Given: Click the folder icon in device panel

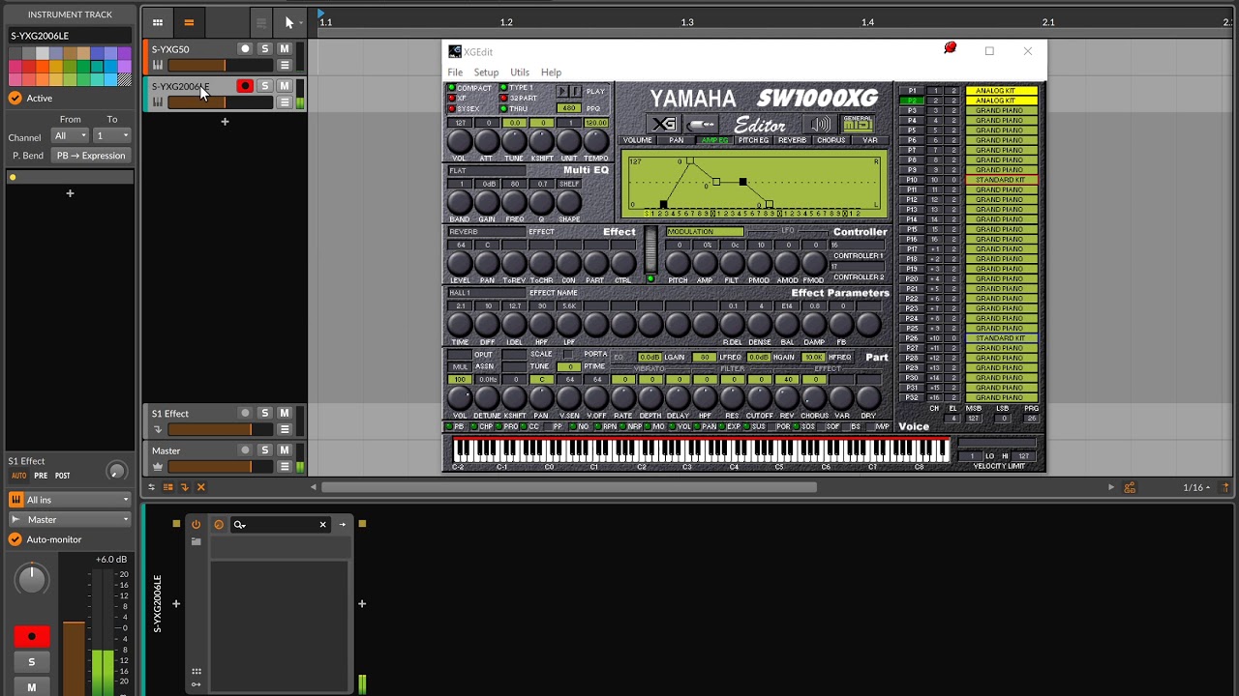Looking at the screenshot, I should pos(196,541).
